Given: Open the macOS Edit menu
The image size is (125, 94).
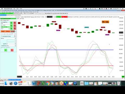Looking at the screenshot, I should (17, 9).
